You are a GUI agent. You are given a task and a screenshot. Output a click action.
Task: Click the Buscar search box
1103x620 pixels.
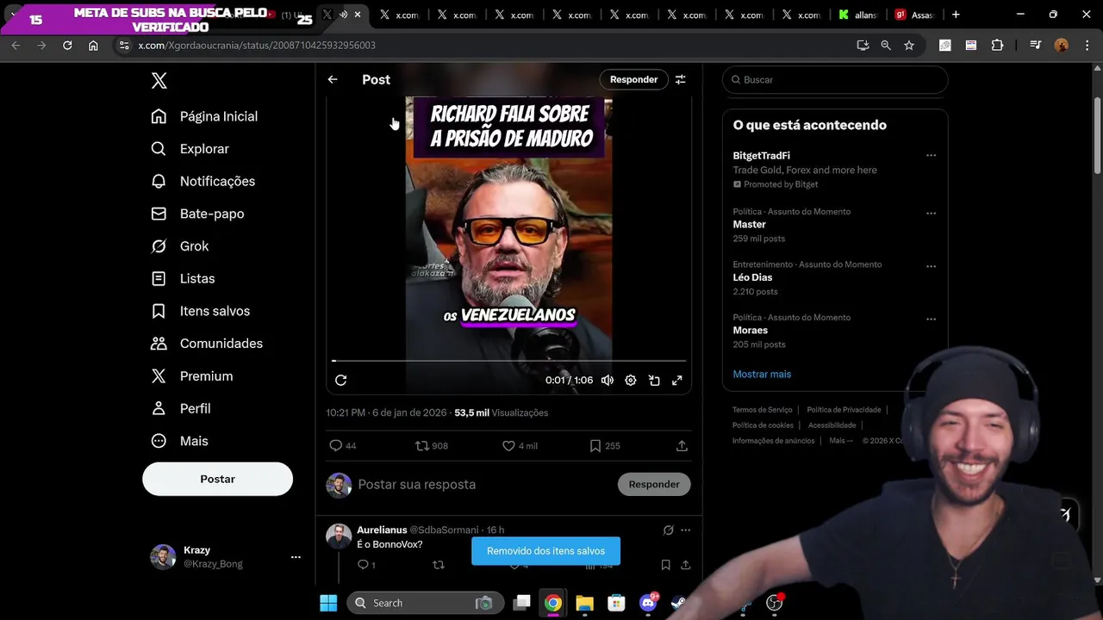point(835,79)
